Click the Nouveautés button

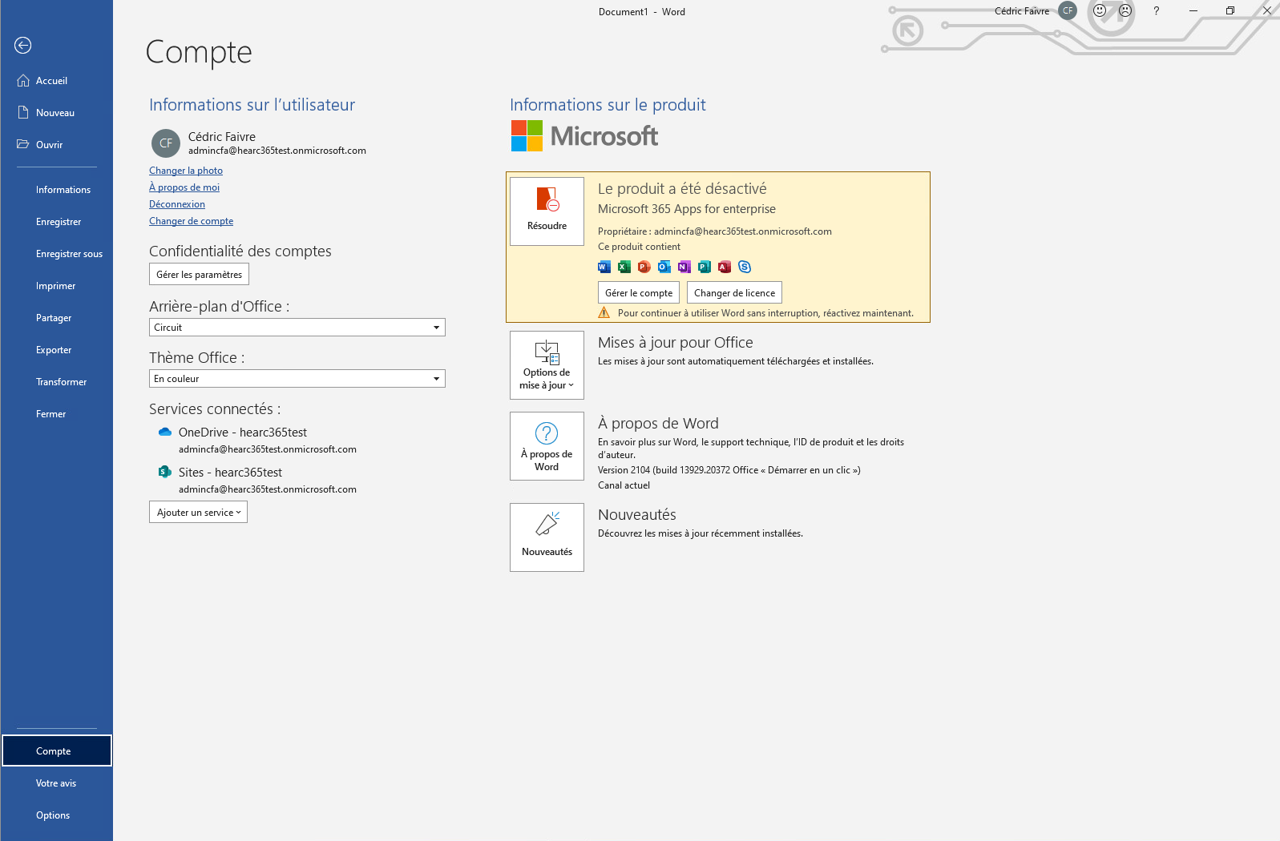(x=547, y=537)
